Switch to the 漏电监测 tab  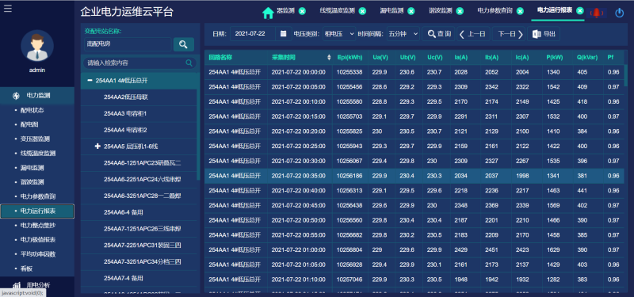(x=391, y=11)
